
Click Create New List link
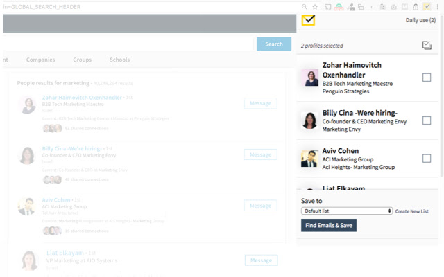(x=411, y=211)
